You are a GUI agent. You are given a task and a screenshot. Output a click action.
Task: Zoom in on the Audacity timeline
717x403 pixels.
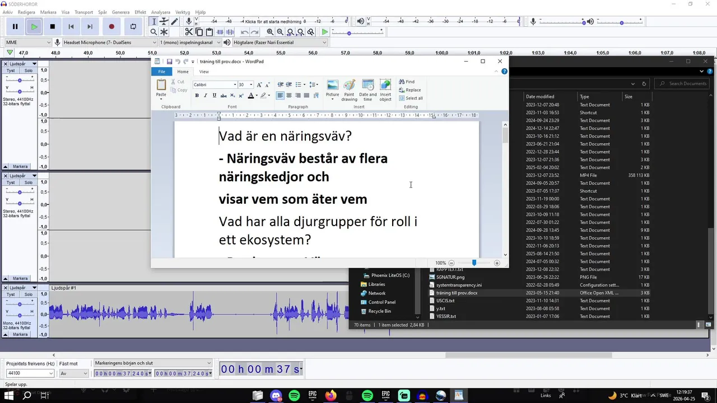tap(271, 32)
